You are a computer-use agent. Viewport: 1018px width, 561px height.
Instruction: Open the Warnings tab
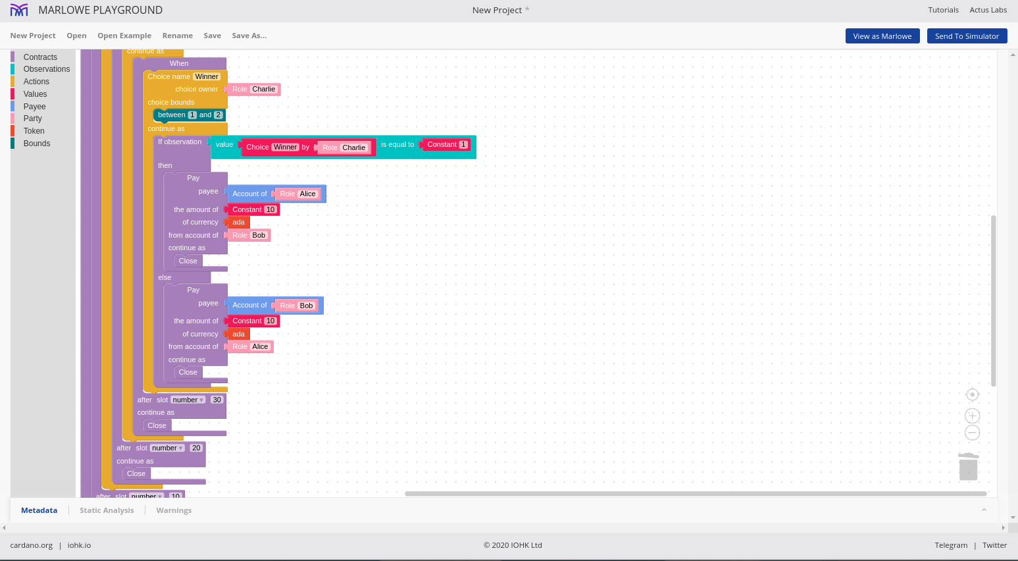click(174, 510)
